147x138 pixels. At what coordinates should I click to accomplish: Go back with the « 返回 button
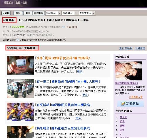tap(6, 13)
